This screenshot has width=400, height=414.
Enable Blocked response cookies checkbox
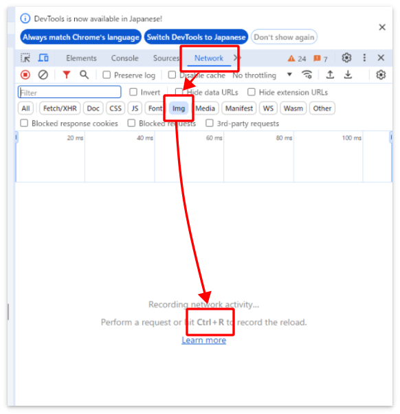tap(24, 123)
